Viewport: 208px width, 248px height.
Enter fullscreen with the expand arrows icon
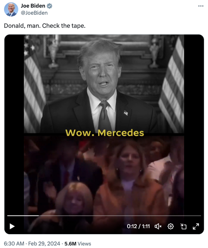point(196,226)
